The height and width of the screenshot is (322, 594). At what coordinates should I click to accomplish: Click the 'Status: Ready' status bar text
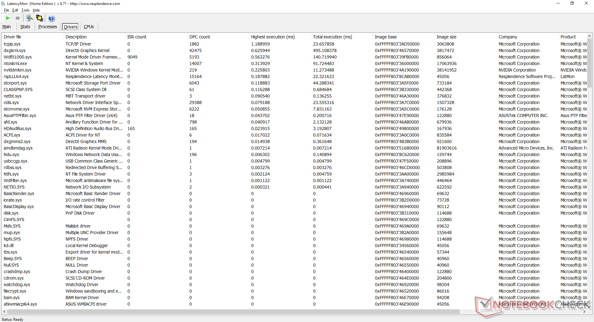(12, 320)
